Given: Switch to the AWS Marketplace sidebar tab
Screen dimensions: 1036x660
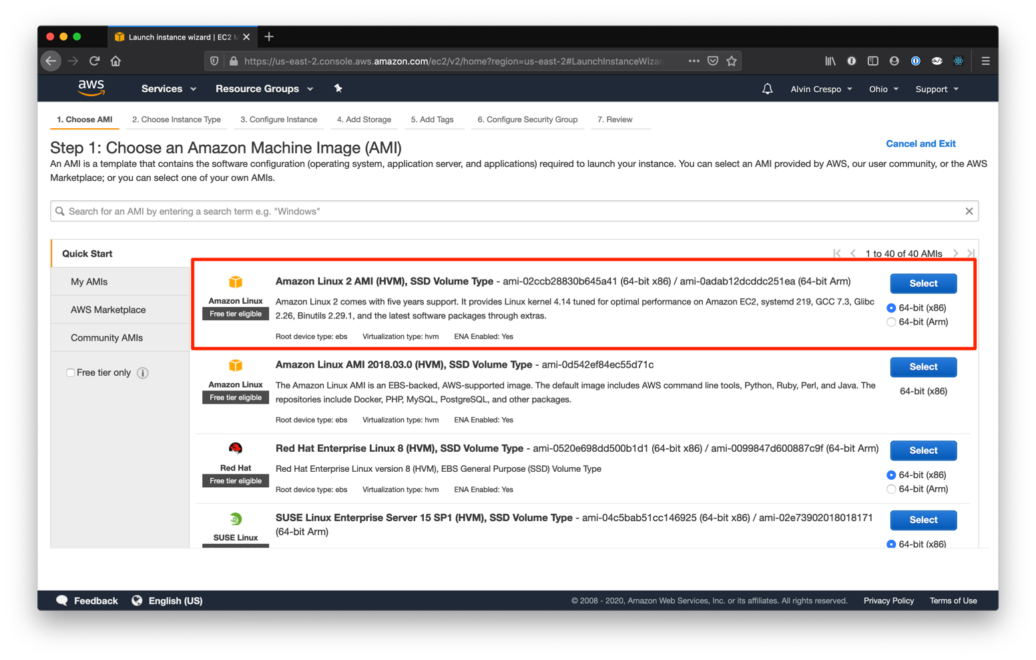Looking at the screenshot, I should (x=108, y=309).
